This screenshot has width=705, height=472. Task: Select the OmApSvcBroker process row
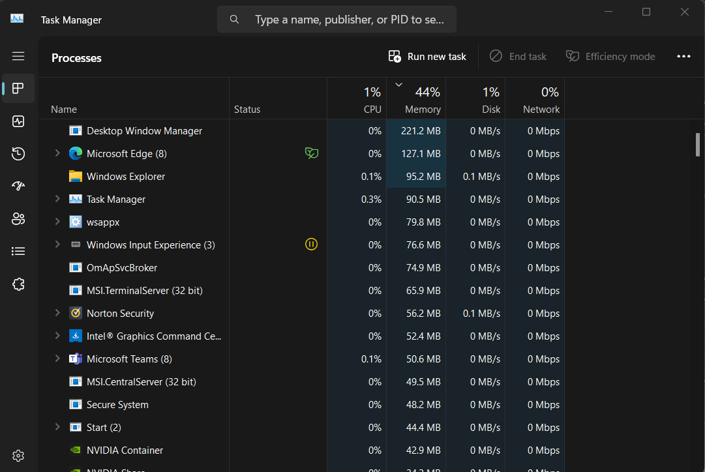301,267
